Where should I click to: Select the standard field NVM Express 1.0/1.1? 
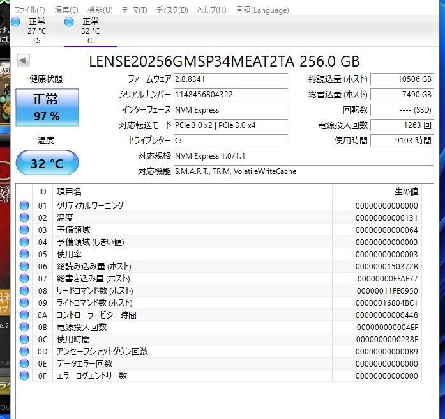(303, 156)
